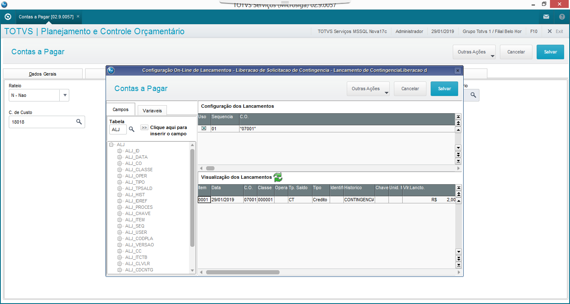The width and height of the screenshot is (570, 304).
Task: Click the field tree vertical scrollbar
Action: 192,198
